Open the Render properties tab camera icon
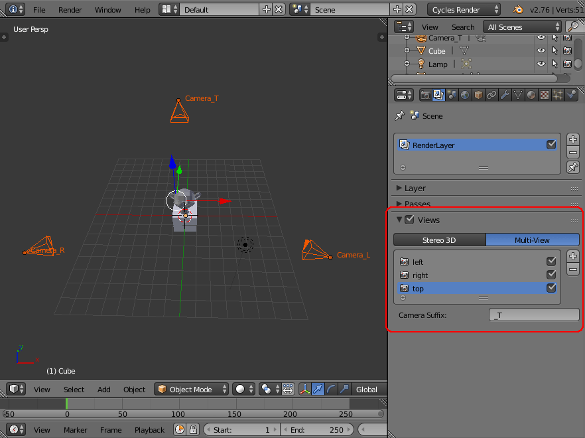 [x=425, y=95]
